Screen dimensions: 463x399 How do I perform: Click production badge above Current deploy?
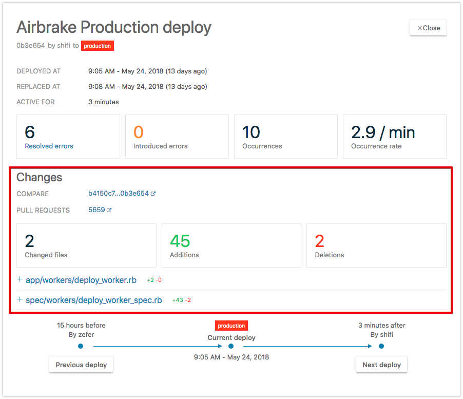tap(231, 326)
